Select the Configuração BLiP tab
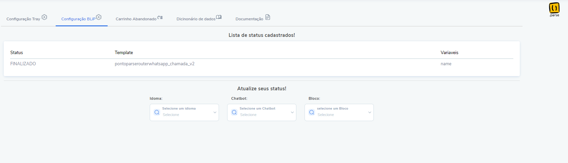The width and height of the screenshot is (568, 163). tap(81, 19)
